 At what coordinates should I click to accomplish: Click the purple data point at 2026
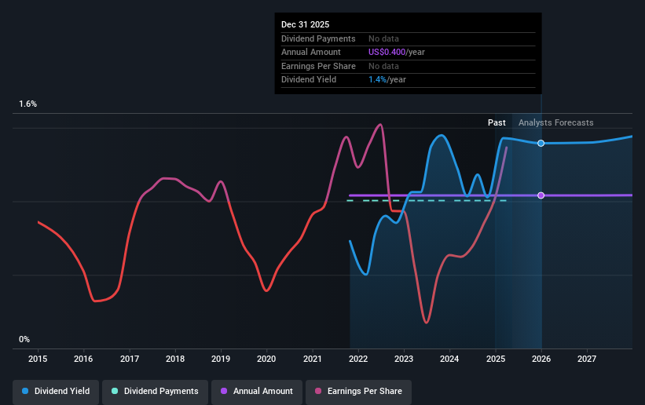[541, 195]
